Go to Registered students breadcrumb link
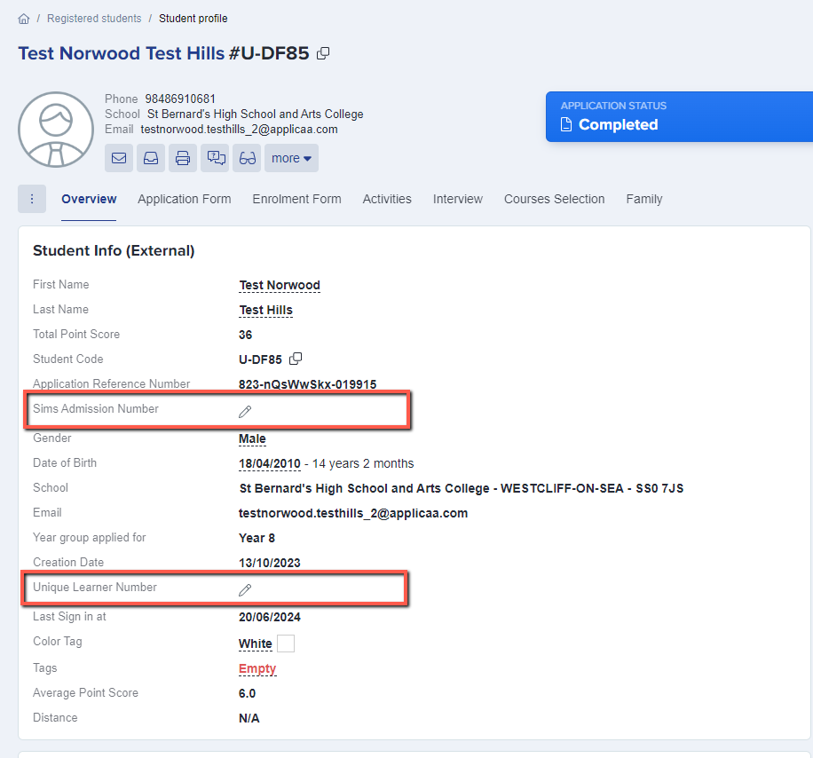This screenshot has width=813, height=758. click(94, 19)
